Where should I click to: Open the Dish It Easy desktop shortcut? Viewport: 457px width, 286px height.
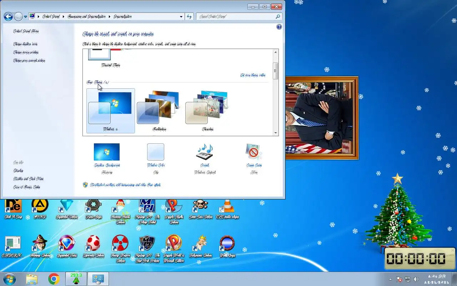(13, 209)
